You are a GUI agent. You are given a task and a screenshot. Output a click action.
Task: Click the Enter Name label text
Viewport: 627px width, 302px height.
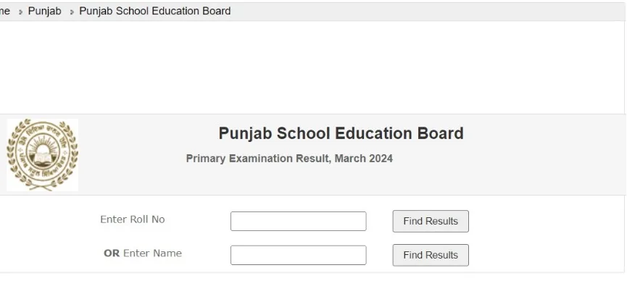tap(152, 253)
